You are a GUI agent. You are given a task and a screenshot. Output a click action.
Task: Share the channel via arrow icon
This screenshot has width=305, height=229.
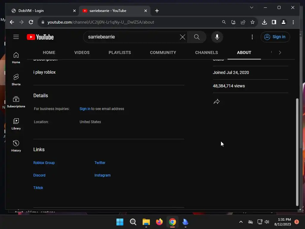click(217, 101)
